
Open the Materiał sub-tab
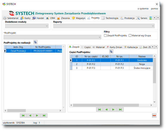pos(99,47)
